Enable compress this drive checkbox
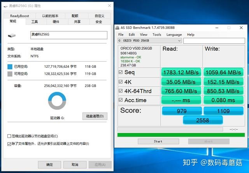The width and height of the screenshot is (249, 173). (x=9, y=136)
